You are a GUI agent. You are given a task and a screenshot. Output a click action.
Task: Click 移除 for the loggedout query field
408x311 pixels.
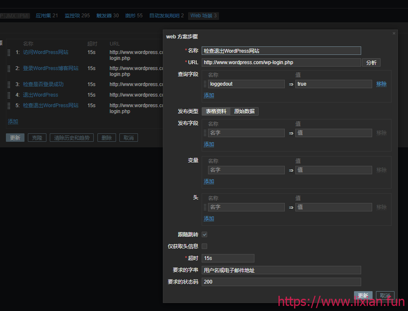[381, 84]
